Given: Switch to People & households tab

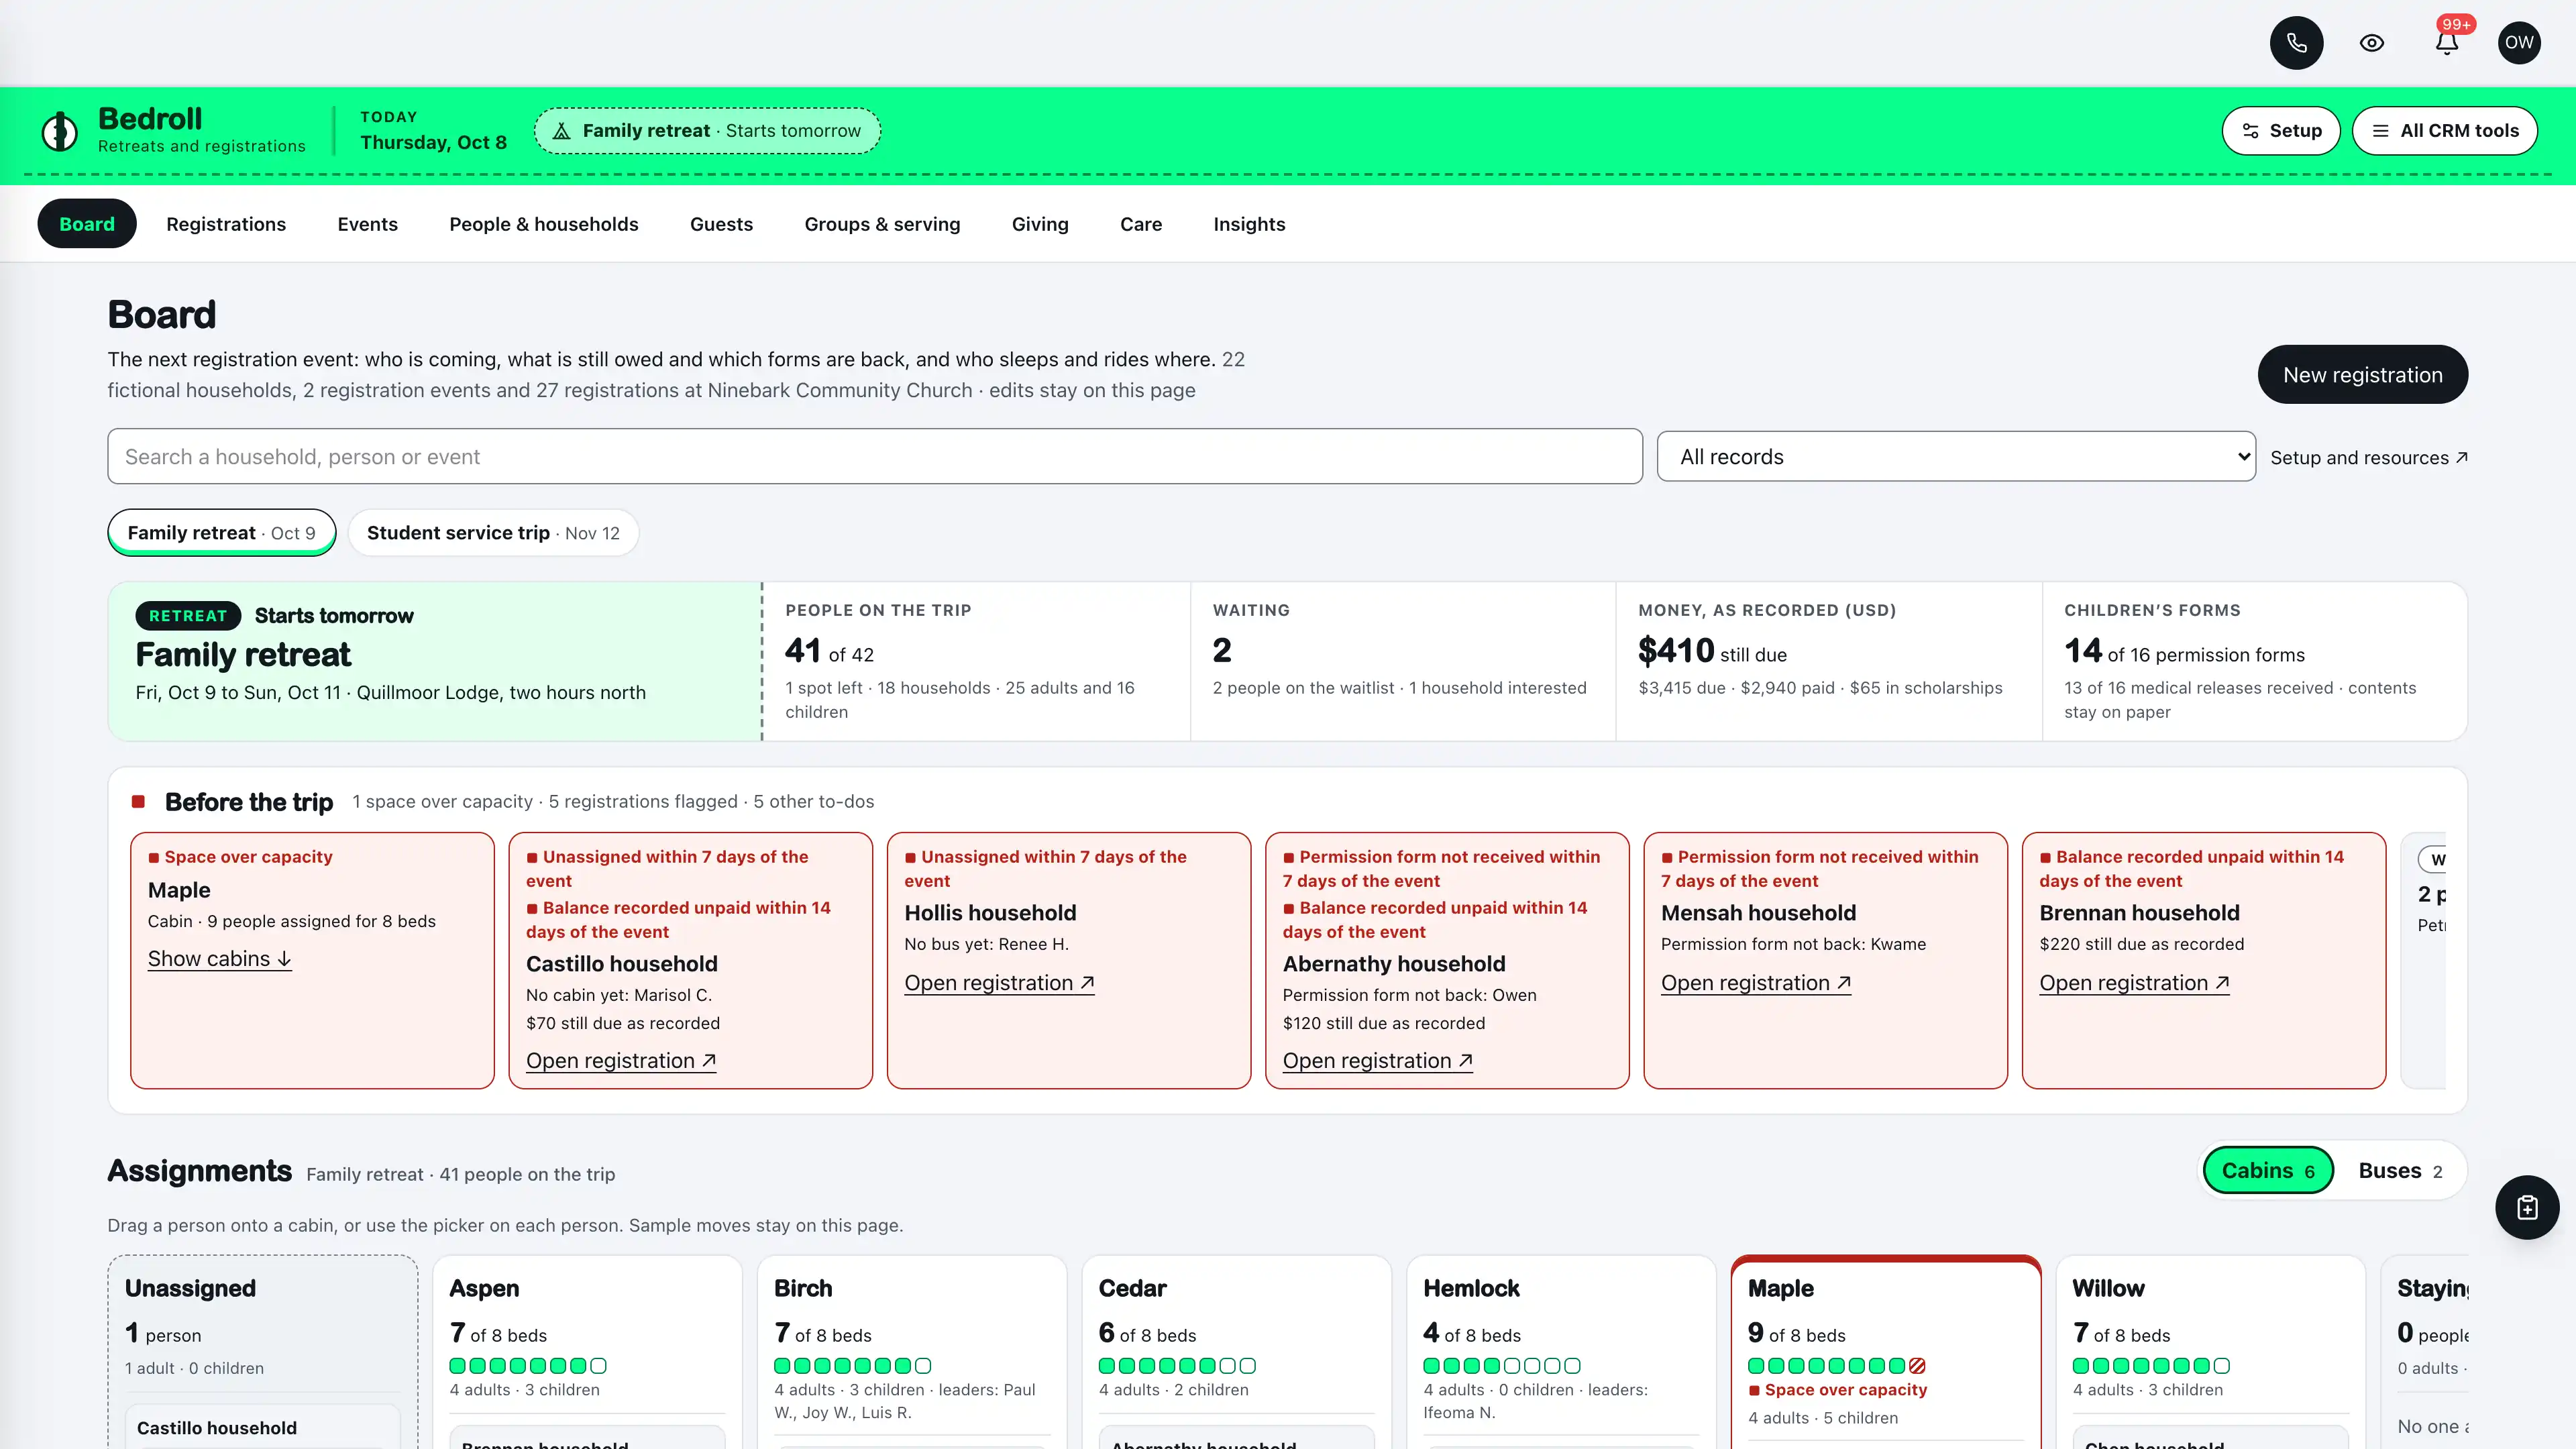Looking at the screenshot, I should [544, 224].
